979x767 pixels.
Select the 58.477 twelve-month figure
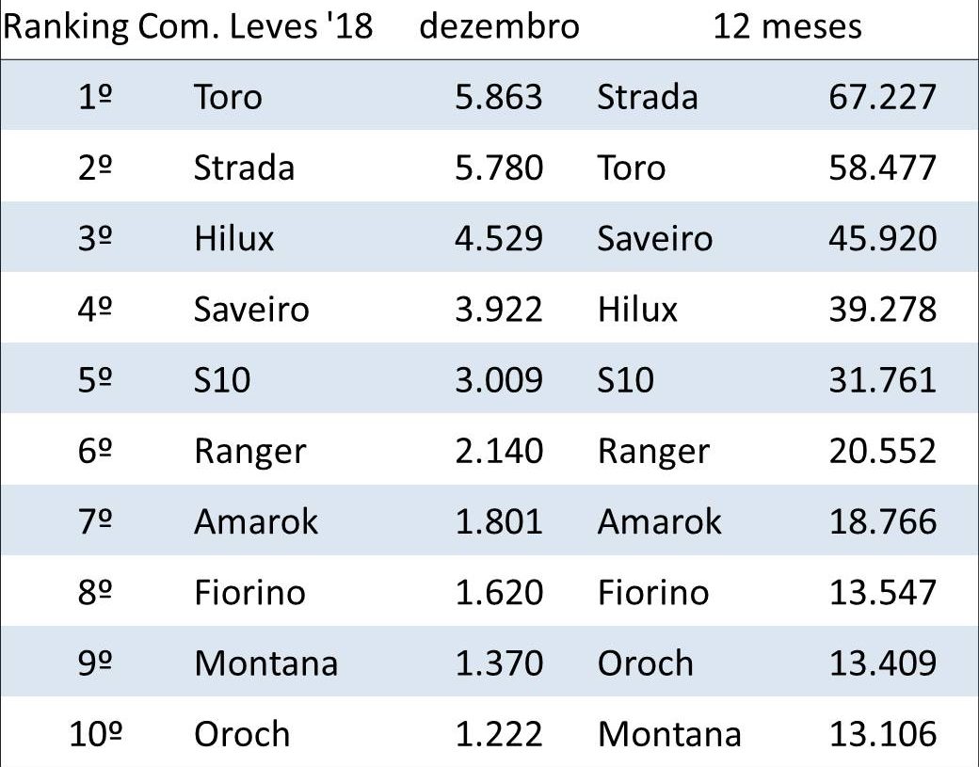(882, 168)
